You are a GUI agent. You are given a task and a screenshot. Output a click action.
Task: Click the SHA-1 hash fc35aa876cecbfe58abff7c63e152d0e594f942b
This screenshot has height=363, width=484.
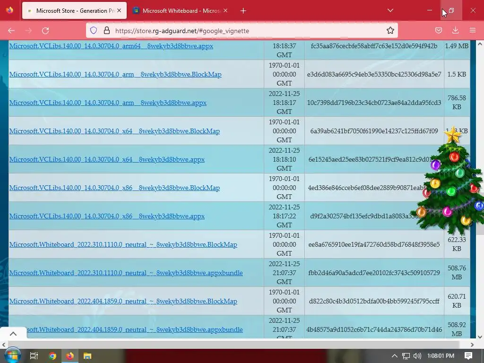point(374,46)
